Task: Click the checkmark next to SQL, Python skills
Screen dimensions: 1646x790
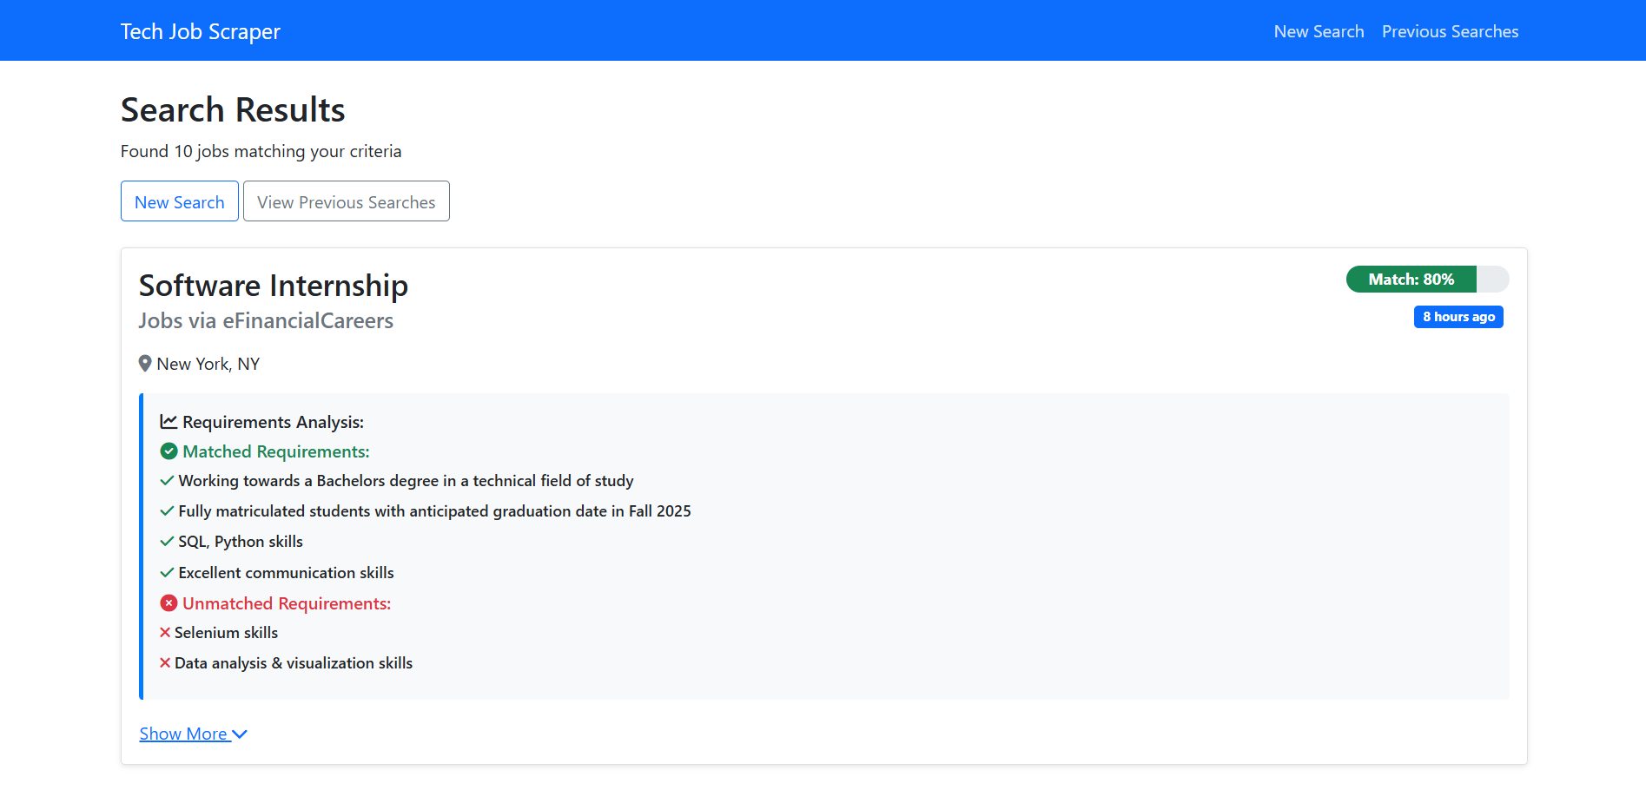Action: pos(167,542)
